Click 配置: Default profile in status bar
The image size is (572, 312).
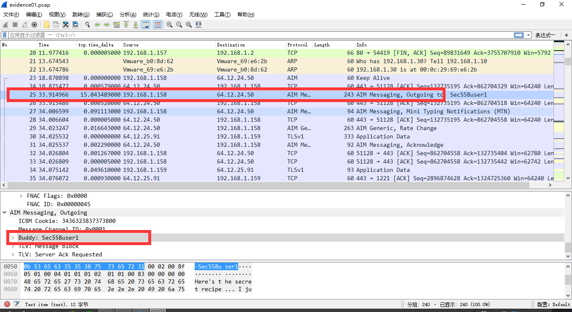(x=554, y=304)
